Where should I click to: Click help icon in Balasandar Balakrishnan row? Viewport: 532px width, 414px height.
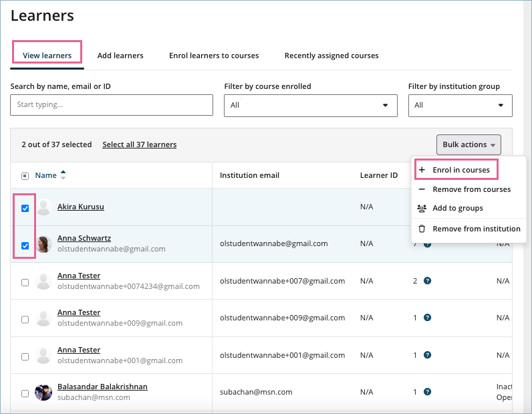[428, 392]
